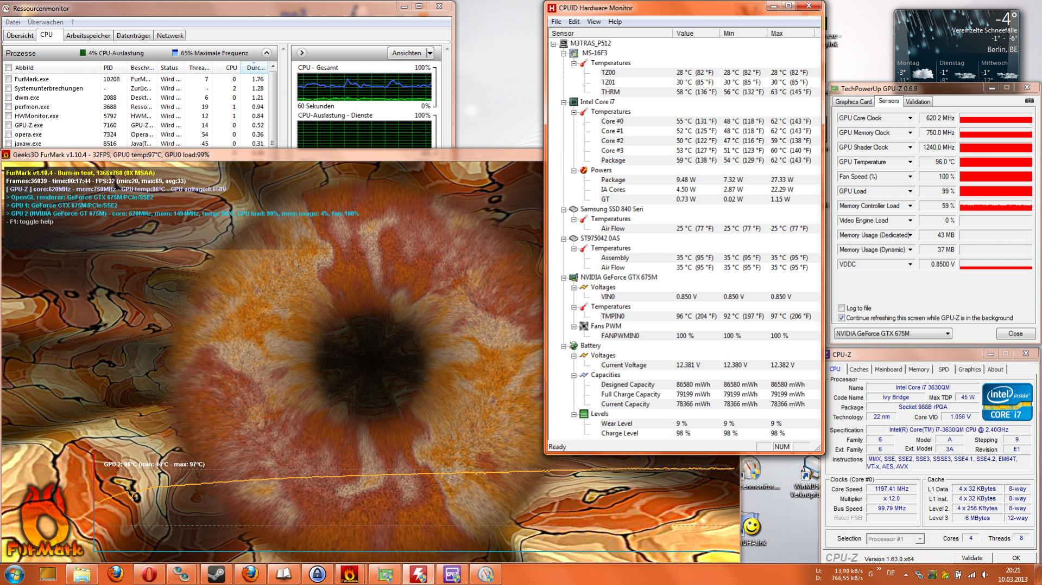This screenshot has width=1042, height=585.
Task: Check the opera.exe process checkbox
Action: (x=8, y=134)
